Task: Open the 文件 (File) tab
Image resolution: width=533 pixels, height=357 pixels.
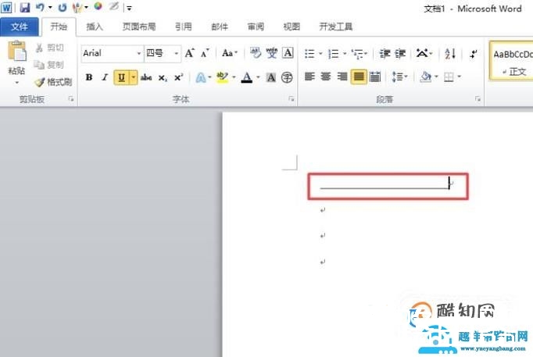Action: click(x=20, y=27)
